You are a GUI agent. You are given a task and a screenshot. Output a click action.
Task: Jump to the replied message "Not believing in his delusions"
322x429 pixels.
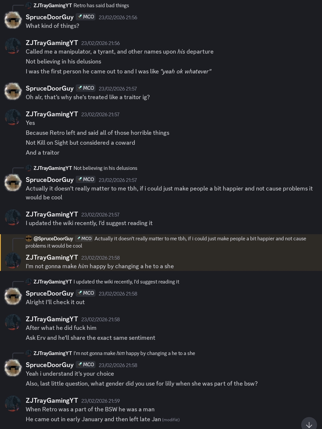pos(105,168)
